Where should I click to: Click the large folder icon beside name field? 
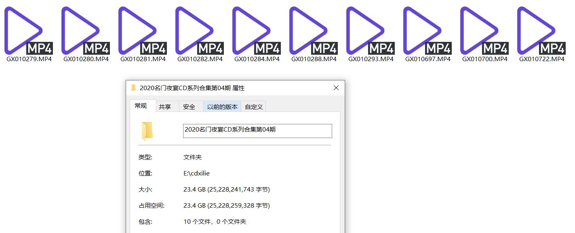tap(147, 131)
